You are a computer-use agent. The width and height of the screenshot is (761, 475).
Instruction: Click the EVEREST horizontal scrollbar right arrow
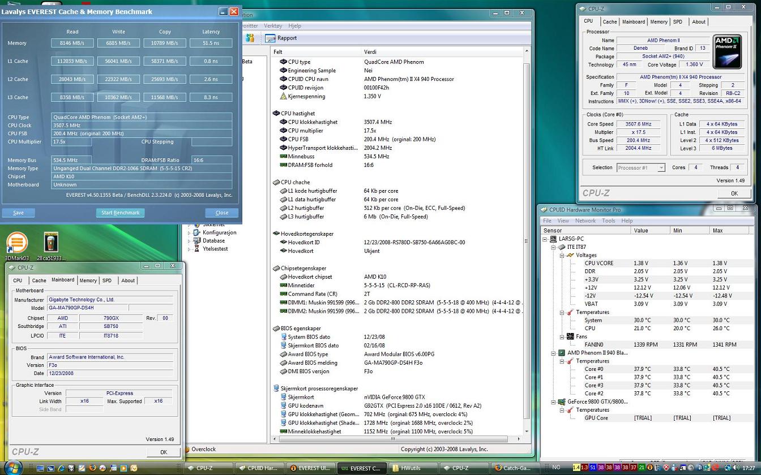[x=518, y=439]
